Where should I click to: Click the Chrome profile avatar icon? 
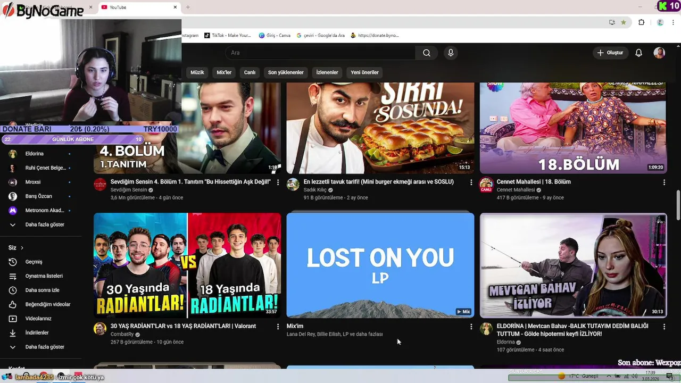click(660, 22)
